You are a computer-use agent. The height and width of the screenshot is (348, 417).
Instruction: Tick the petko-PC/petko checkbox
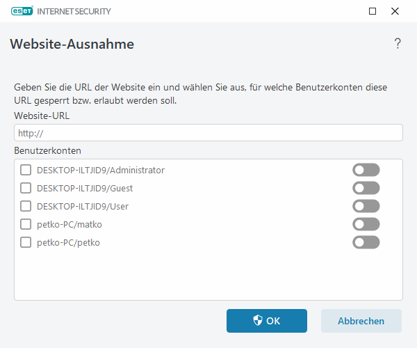pyautogui.click(x=26, y=242)
